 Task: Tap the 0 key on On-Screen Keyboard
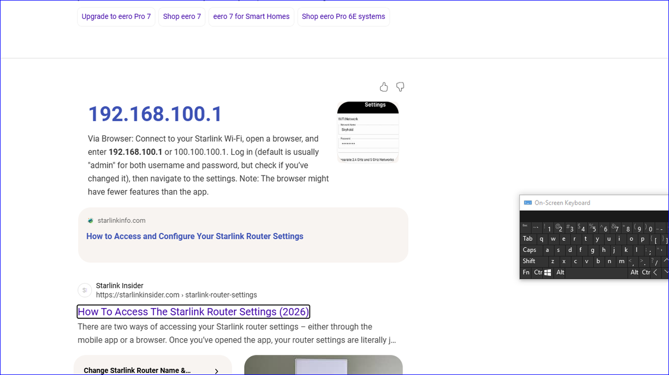[x=649, y=228]
